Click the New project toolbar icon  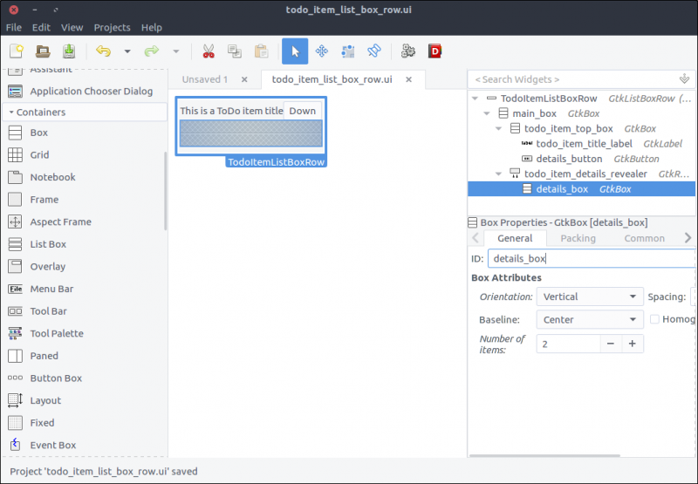click(x=16, y=51)
